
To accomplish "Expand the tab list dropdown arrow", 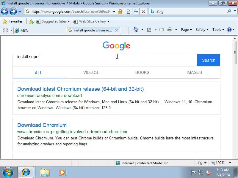I will point(11,31).
